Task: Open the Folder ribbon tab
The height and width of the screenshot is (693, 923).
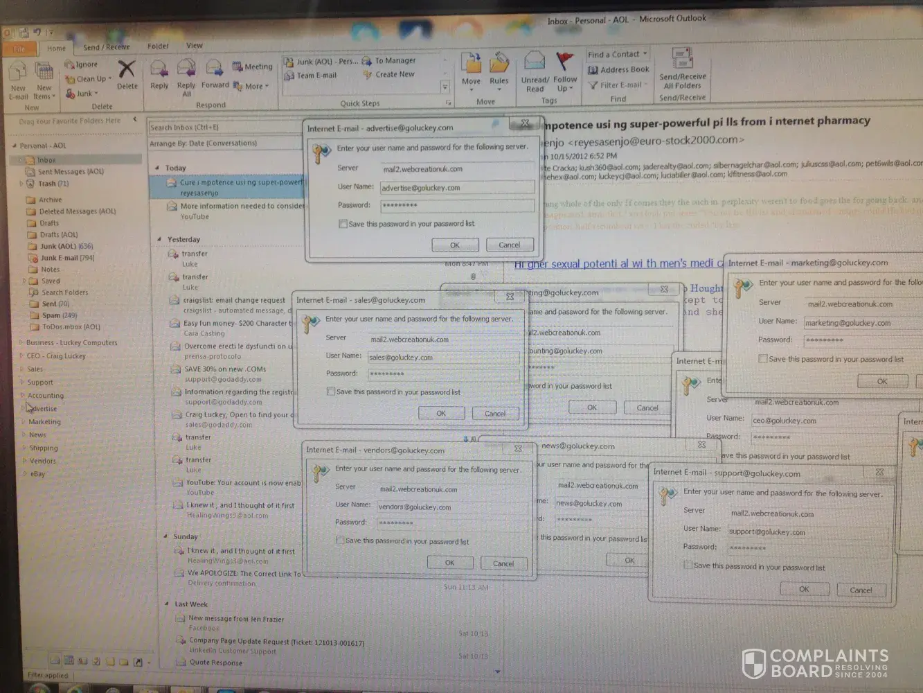Action: tap(158, 46)
